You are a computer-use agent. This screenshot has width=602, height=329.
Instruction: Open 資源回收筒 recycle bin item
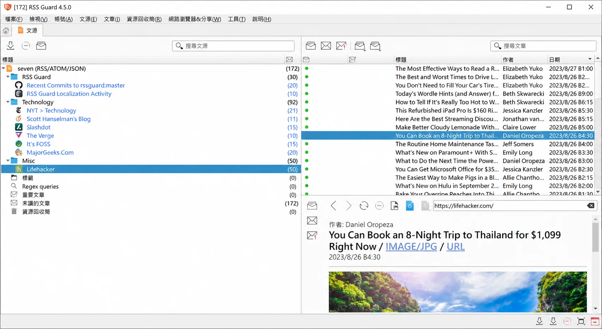point(36,212)
